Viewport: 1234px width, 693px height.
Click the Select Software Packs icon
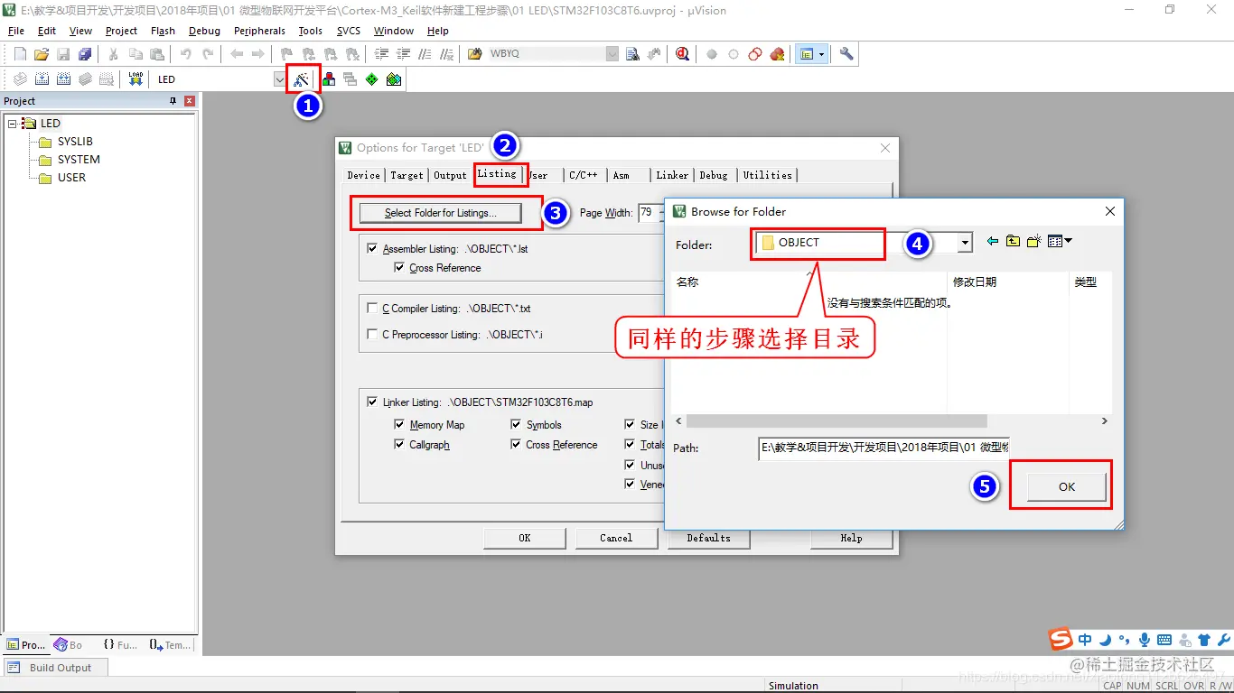(x=394, y=79)
